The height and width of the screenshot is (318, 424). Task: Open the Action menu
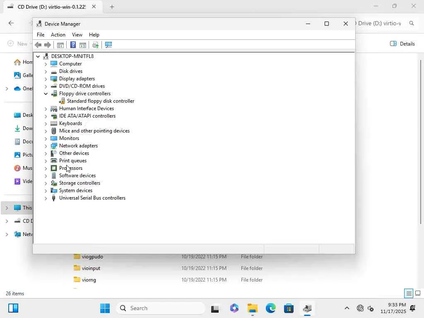click(x=58, y=35)
